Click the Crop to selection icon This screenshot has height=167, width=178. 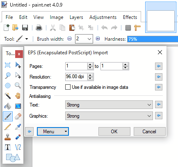click(81, 28)
